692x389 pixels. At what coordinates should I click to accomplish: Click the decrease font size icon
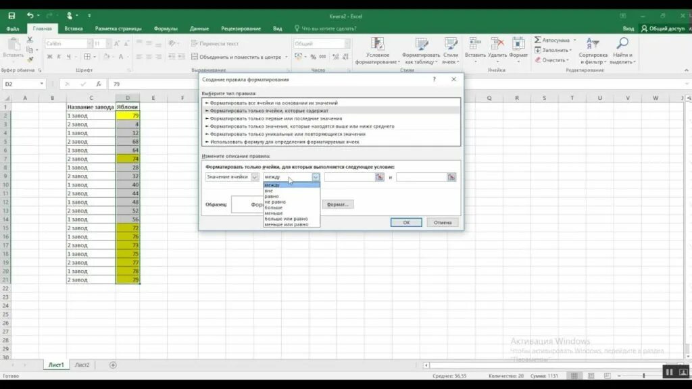[126, 44]
